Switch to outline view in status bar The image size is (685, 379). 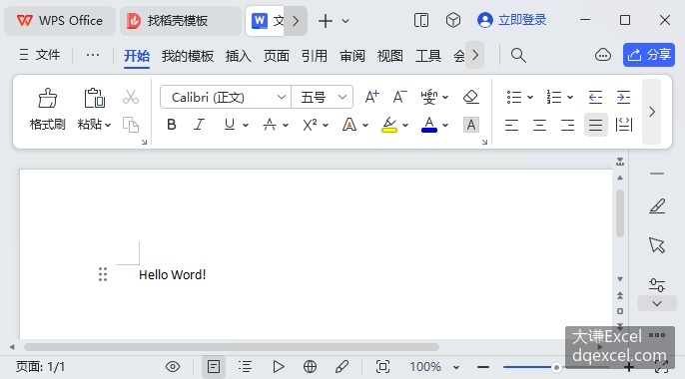coord(245,367)
